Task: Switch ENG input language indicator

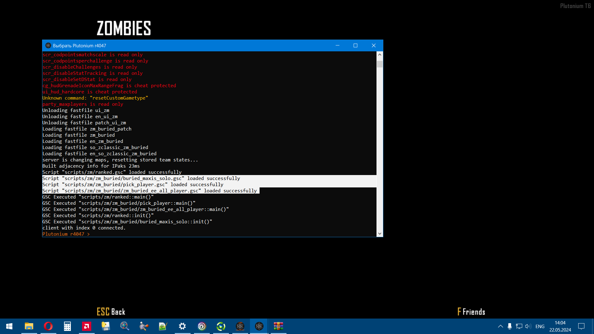Action: 540,326
